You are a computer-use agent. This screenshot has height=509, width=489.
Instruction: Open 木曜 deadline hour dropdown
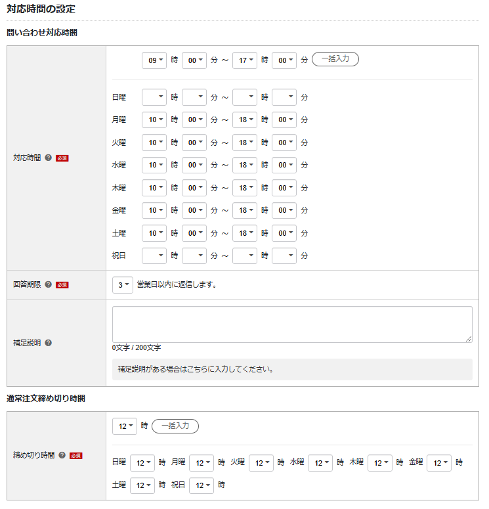[380, 462]
